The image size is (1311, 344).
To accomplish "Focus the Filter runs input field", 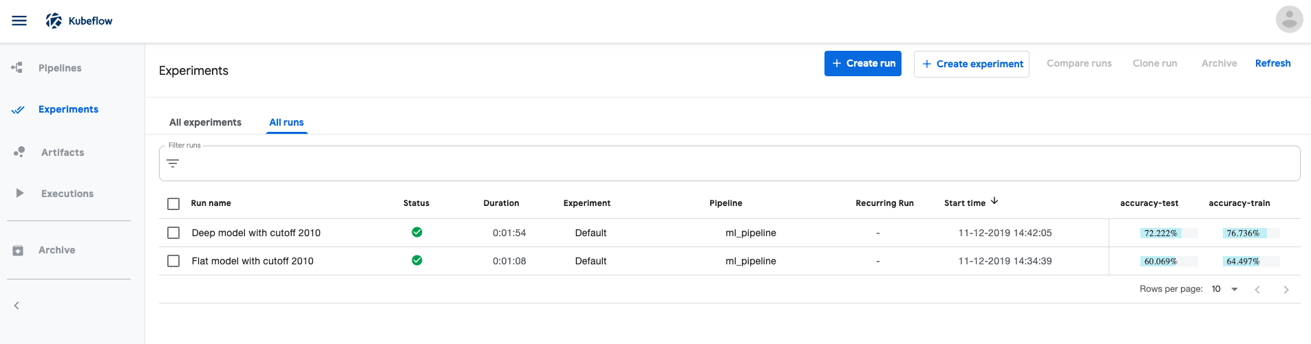I will coord(736,164).
